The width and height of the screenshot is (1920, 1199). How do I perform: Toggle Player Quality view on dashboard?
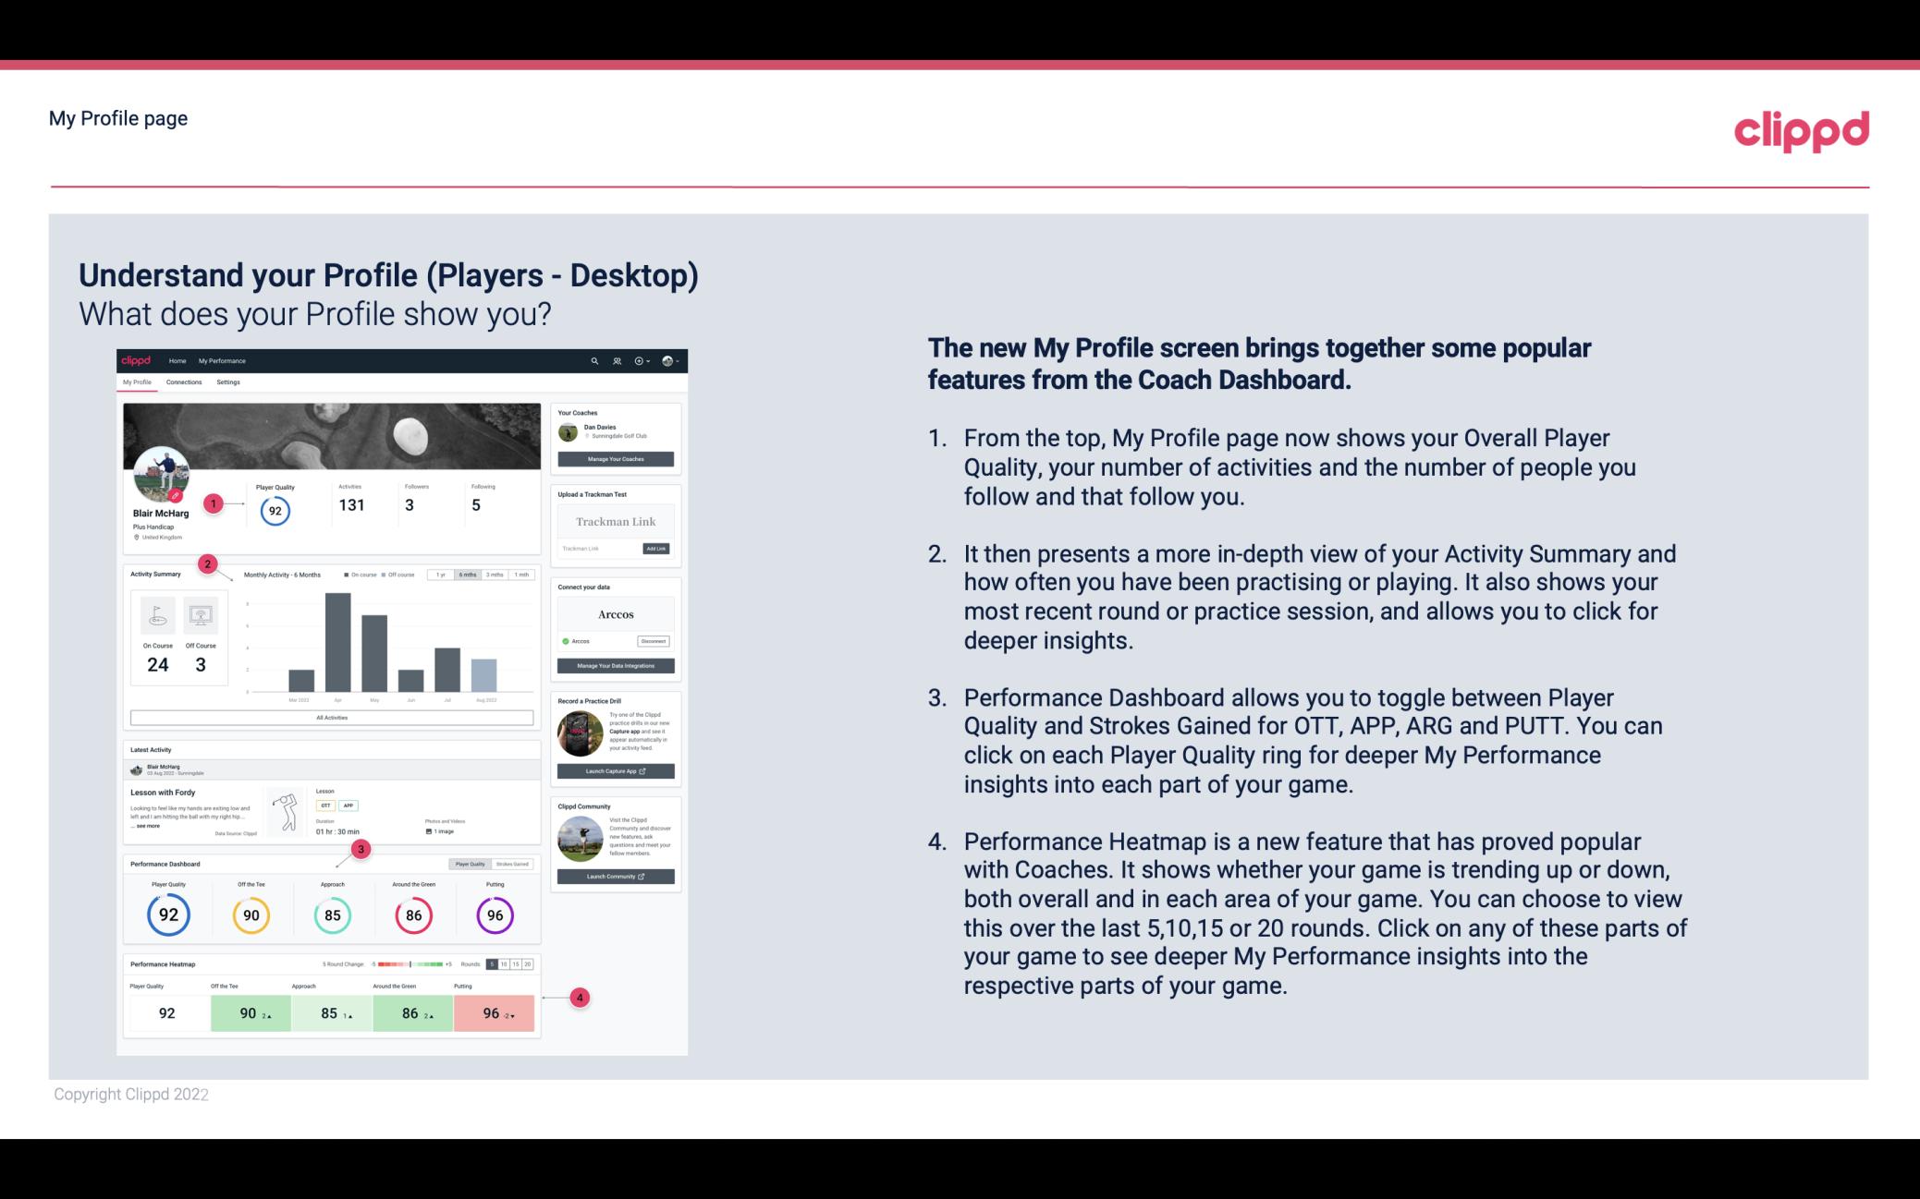click(472, 864)
